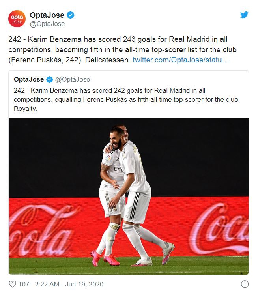Click the verified badge beside the header name
Viewport: 256px width, 292px height.
pos(71,15)
